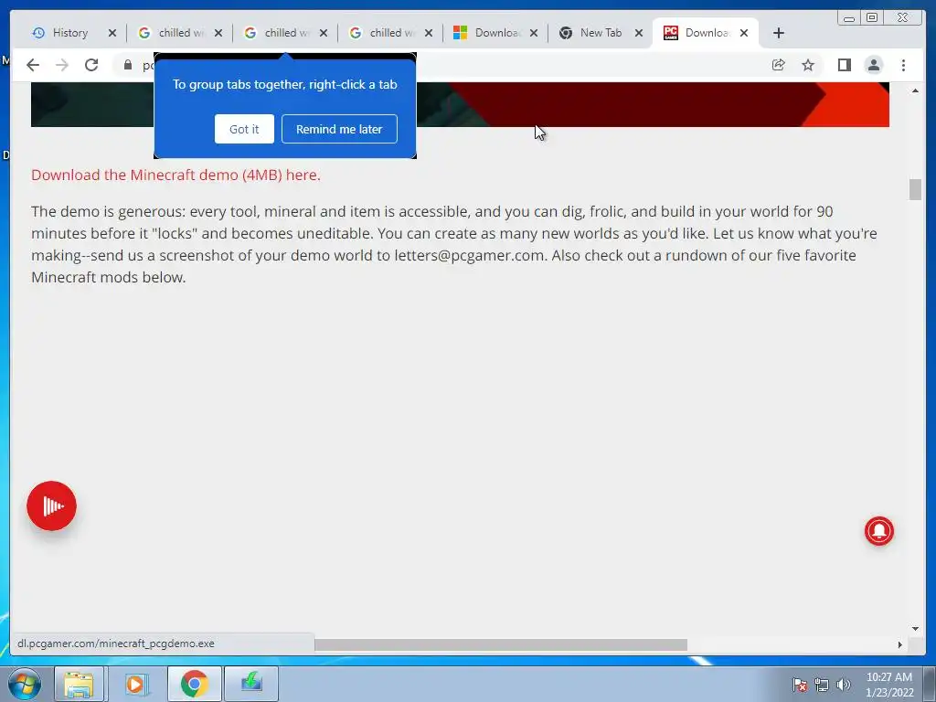Open the Chrome profile avatar
The image size is (936, 702).
(x=873, y=65)
